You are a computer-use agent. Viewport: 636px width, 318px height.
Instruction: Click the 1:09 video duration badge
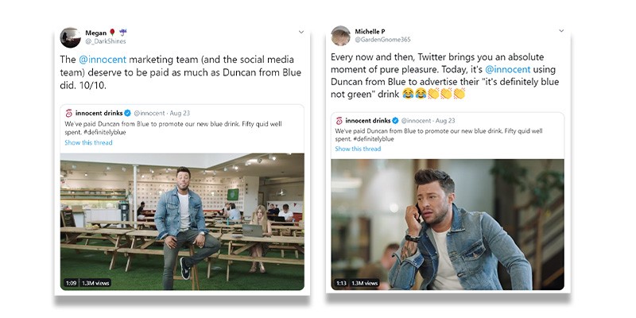(71, 283)
